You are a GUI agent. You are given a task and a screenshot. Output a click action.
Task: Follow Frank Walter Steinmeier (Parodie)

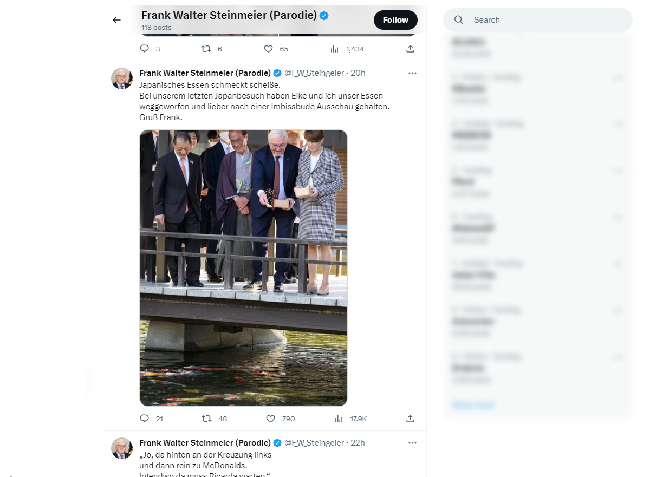coord(395,20)
